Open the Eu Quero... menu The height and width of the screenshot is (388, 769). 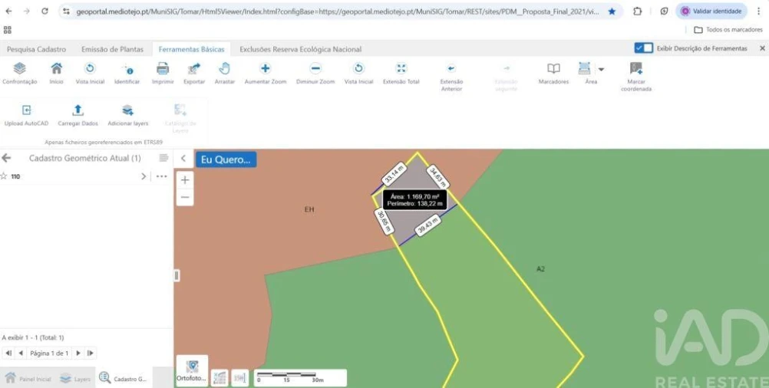click(x=226, y=159)
